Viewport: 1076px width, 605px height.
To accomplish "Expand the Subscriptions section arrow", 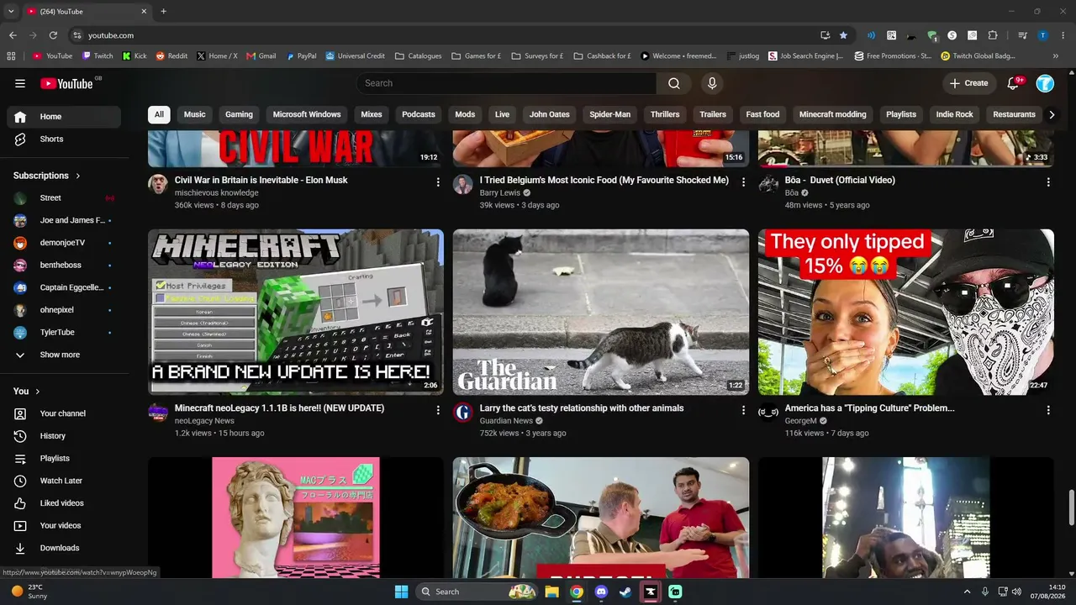I will (x=78, y=176).
